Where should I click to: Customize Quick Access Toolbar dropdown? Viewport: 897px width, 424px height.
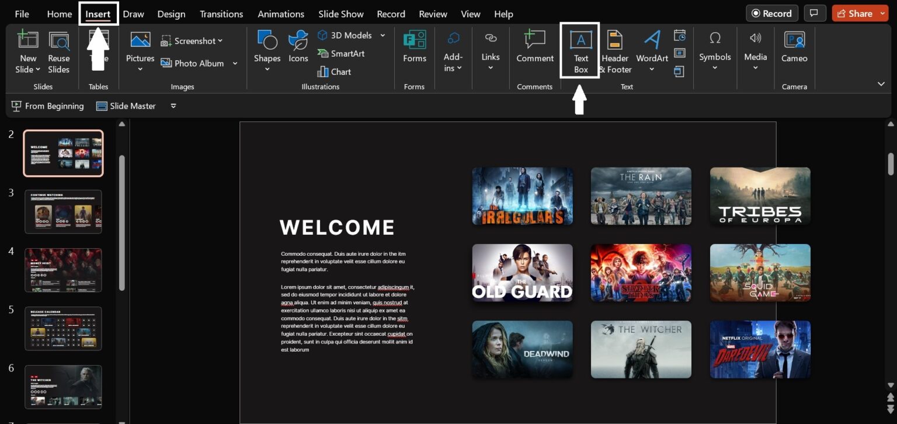click(173, 106)
